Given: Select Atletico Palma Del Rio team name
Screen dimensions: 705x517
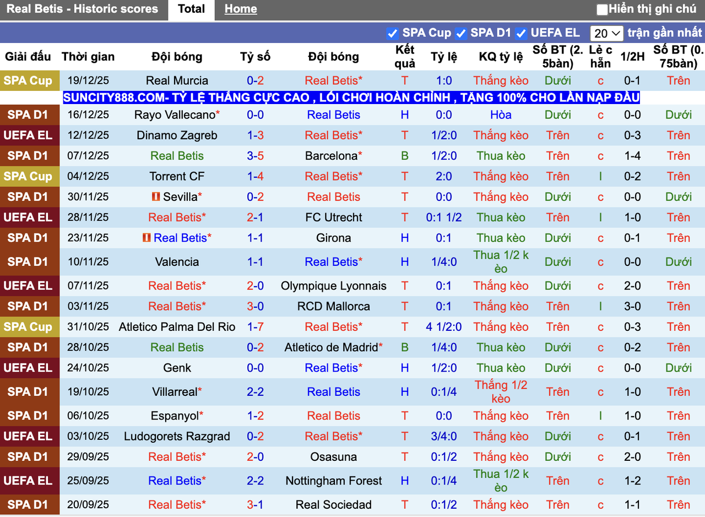Looking at the screenshot, I should point(177,326).
